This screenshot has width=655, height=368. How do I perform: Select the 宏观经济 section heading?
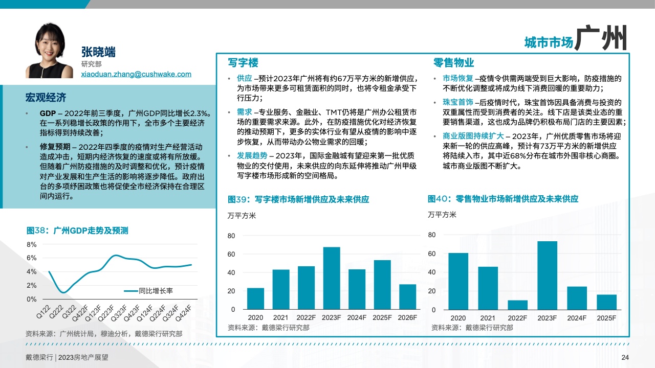46,97
